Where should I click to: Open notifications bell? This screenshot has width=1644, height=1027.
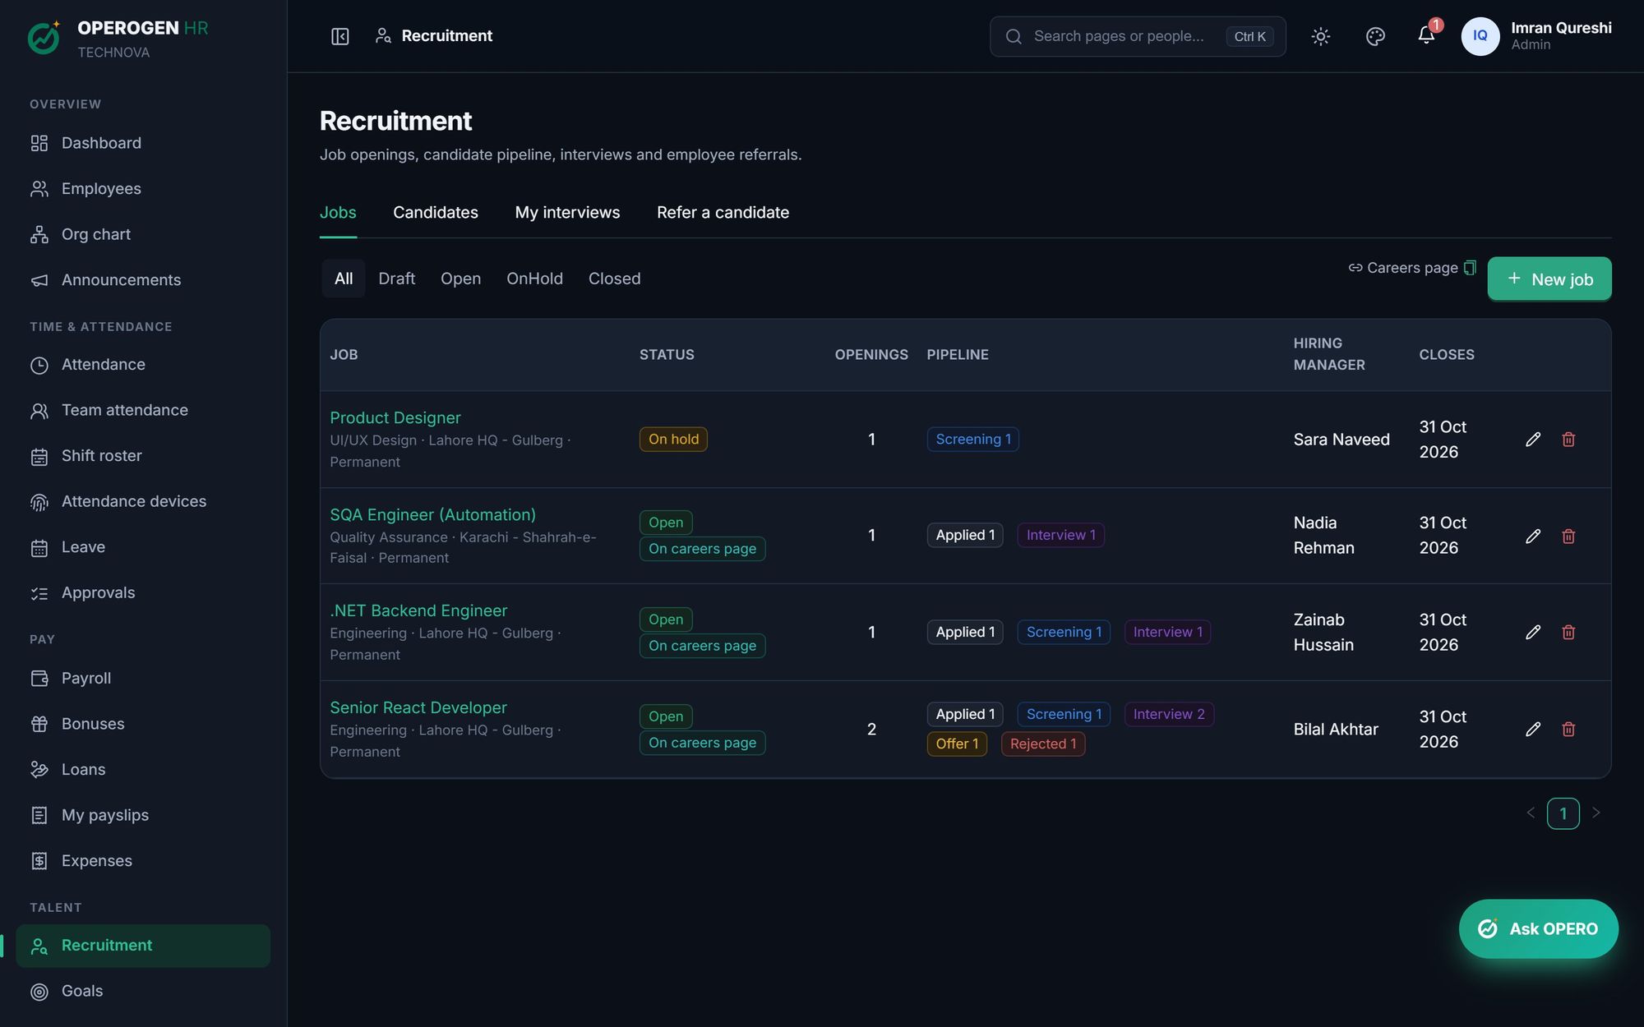[x=1426, y=35]
